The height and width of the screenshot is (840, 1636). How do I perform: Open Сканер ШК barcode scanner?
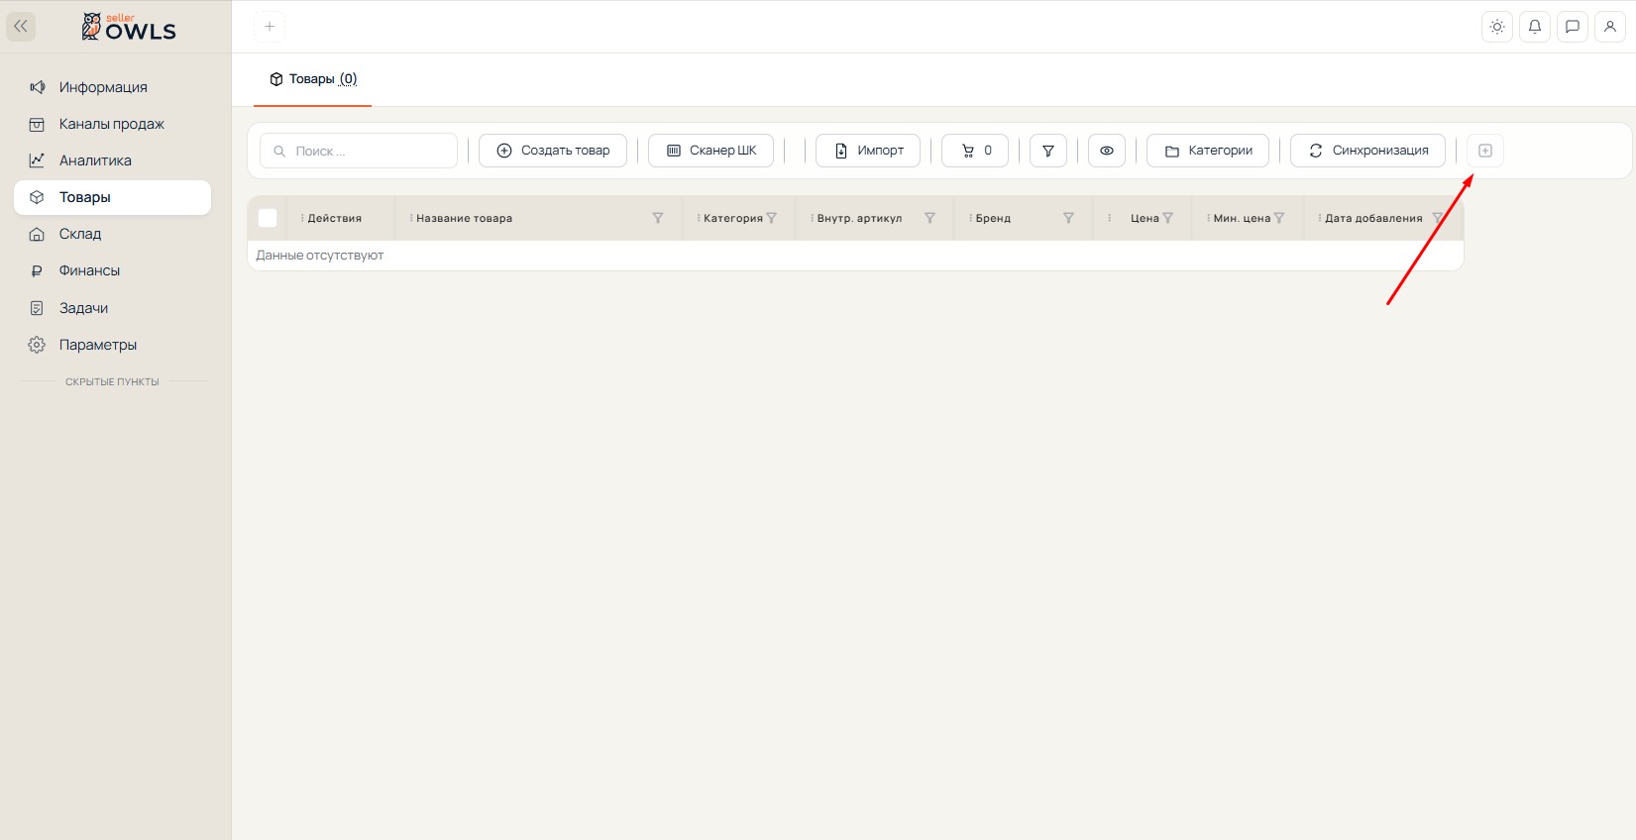pos(710,151)
